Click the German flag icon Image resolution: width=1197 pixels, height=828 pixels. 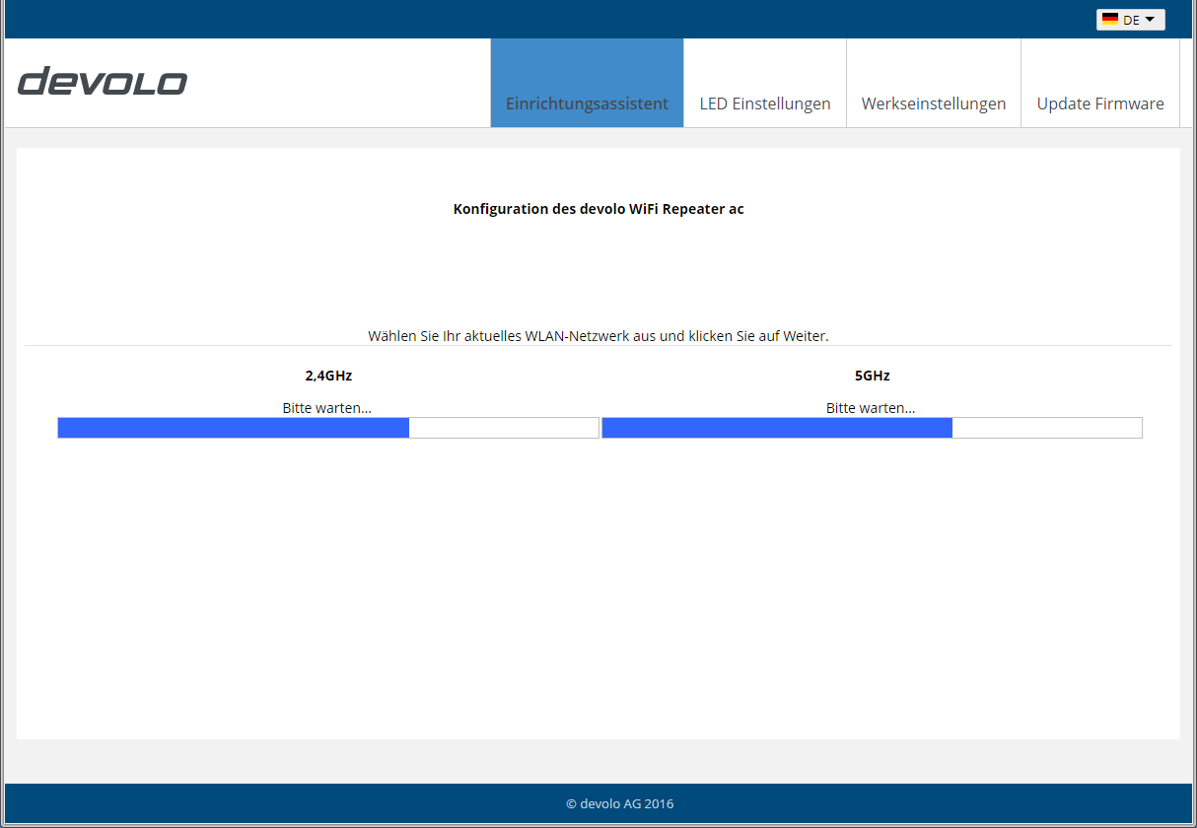tap(1110, 20)
